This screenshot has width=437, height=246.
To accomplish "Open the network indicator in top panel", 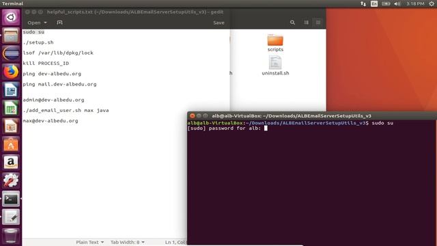I will point(363,3).
